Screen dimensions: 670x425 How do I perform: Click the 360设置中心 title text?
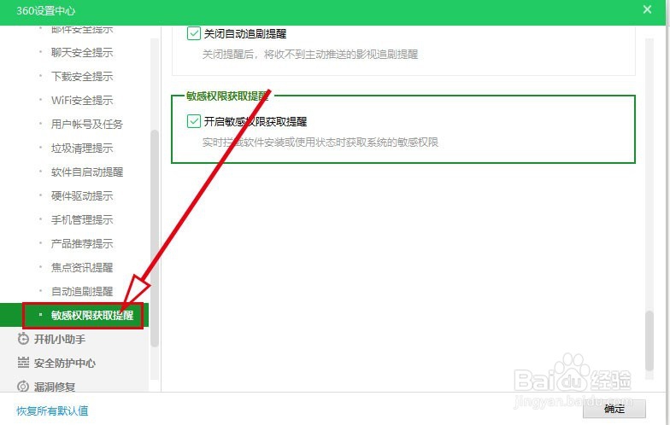point(46,10)
